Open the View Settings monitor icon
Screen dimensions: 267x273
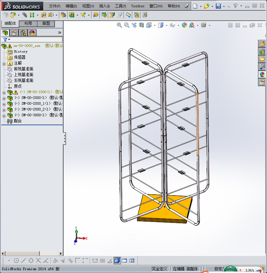click(204, 25)
